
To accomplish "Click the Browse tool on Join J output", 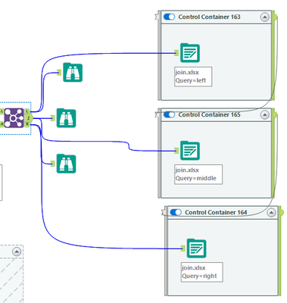I will pyautogui.click(x=66, y=118).
